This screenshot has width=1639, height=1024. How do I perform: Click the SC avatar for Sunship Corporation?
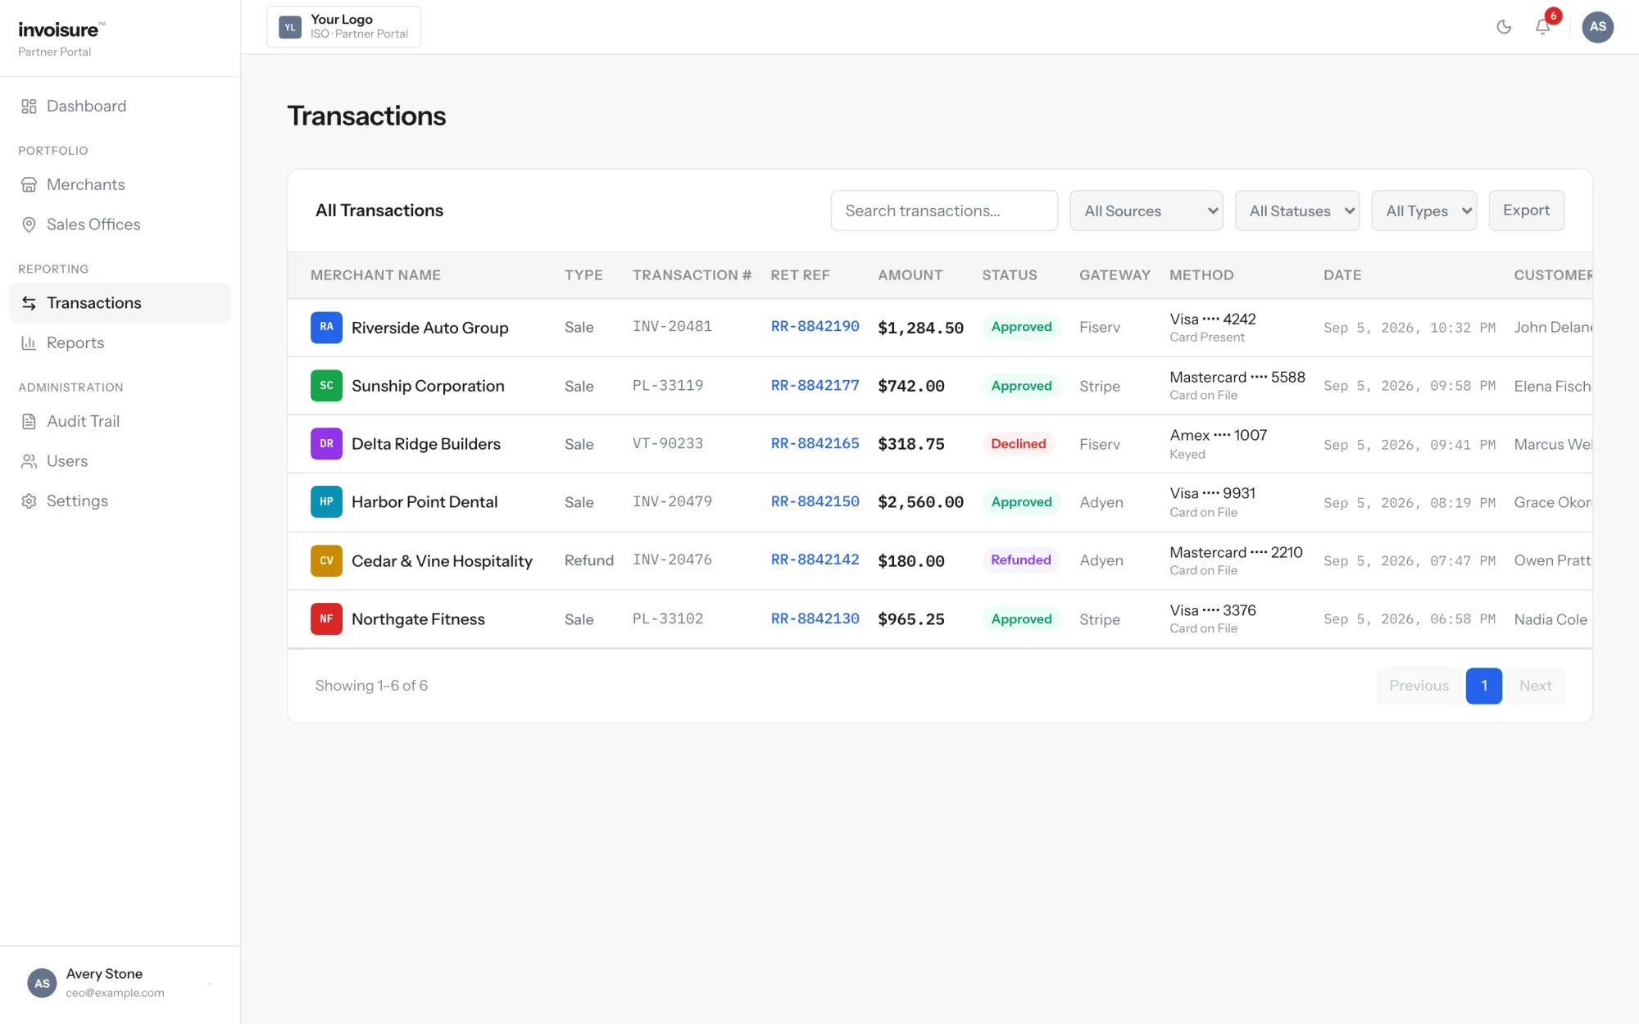(326, 386)
